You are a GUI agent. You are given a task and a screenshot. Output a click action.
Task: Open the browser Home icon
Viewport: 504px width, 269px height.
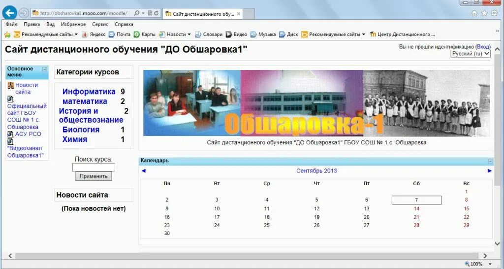(474, 13)
